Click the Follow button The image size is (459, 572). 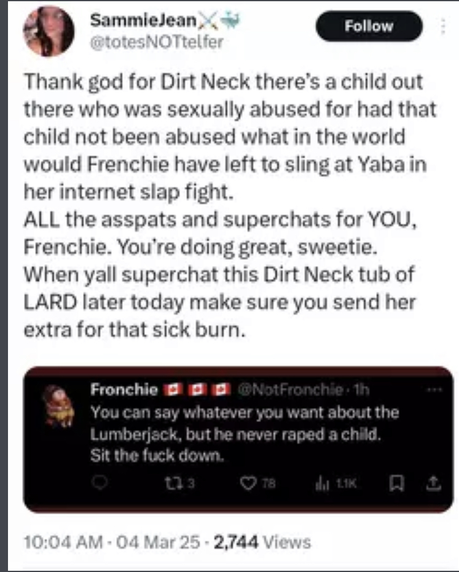(x=369, y=26)
